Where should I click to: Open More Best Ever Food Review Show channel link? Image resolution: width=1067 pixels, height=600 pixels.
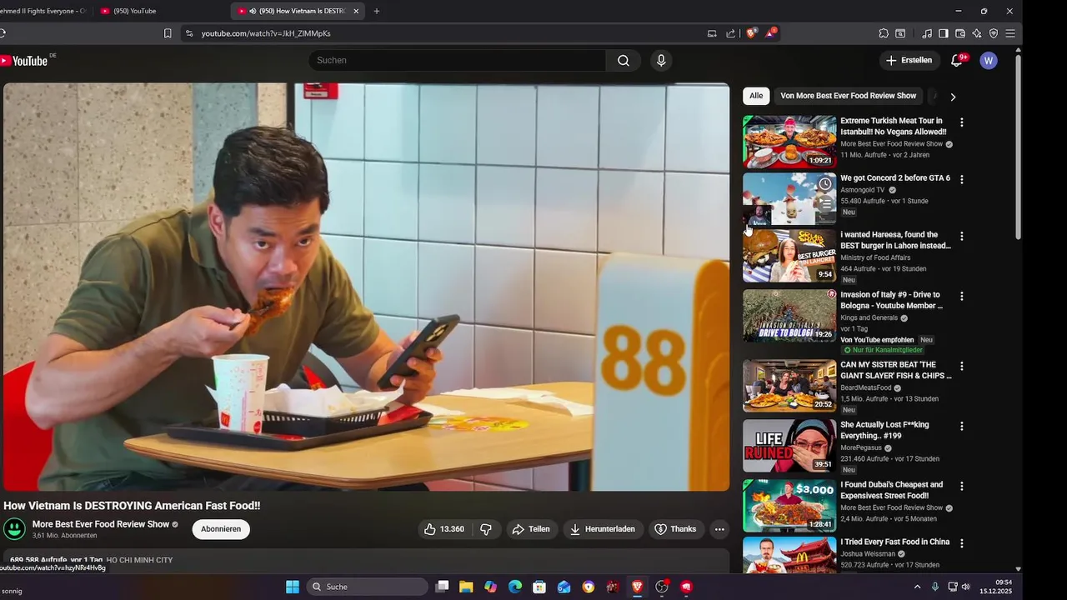click(101, 524)
